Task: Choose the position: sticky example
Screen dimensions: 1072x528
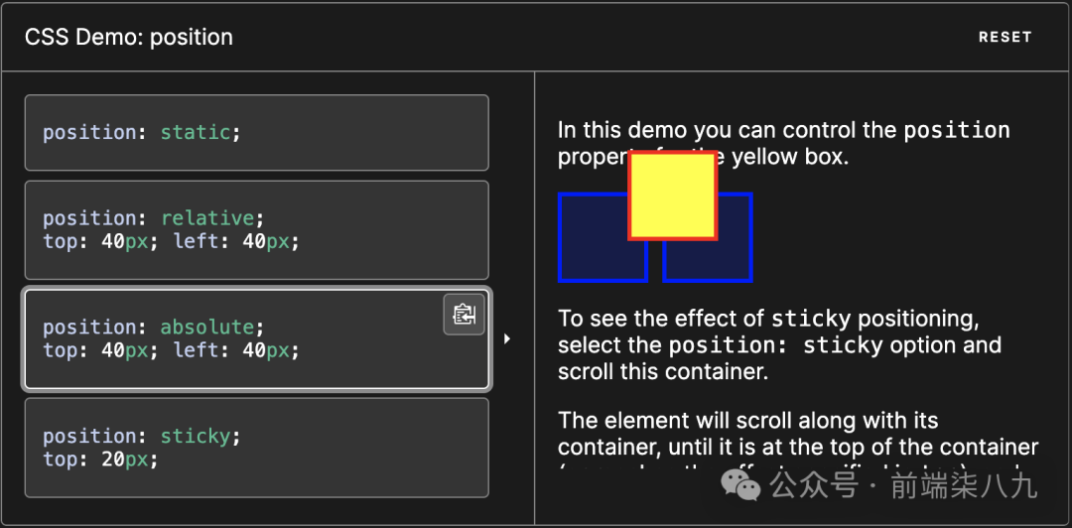Action: point(256,448)
